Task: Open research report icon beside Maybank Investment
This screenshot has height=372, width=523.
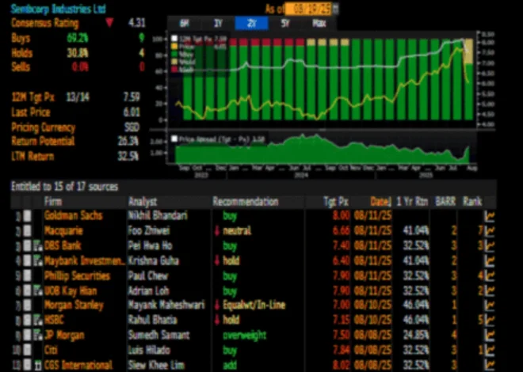Action: [38, 261]
